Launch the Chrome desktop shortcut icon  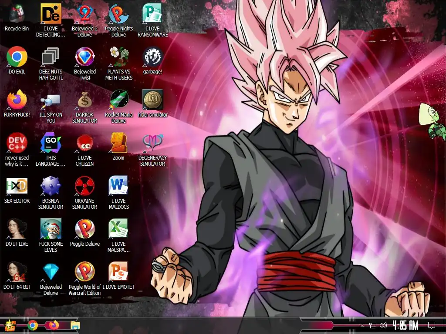17,57
